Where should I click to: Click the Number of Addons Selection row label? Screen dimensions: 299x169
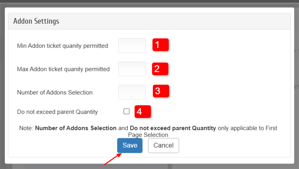tap(55, 93)
